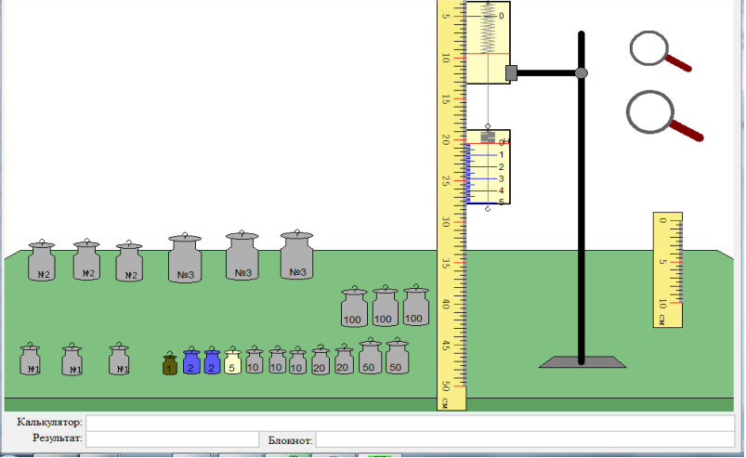This screenshot has width=746, height=458.
Task: Focus the Блокнот notes field
Action: pos(525,439)
